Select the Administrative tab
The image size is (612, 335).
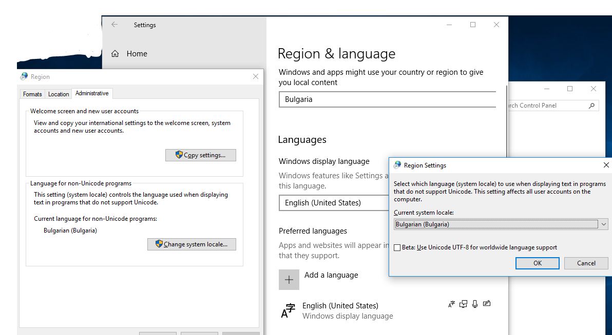pyautogui.click(x=92, y=93)
